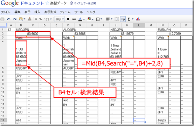Toggle strikethrough text formatting

tap(74, 19)
